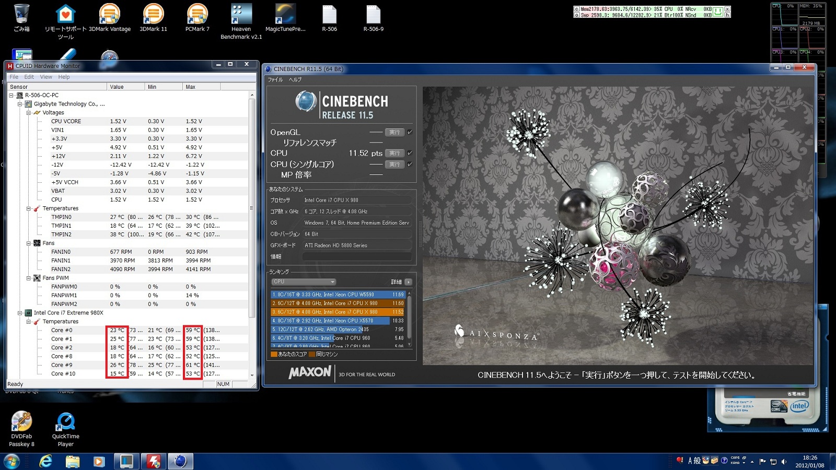Switch to the CINEBENCH taskbar button
This screenshot has height=470, width=836.
[180, 462]
